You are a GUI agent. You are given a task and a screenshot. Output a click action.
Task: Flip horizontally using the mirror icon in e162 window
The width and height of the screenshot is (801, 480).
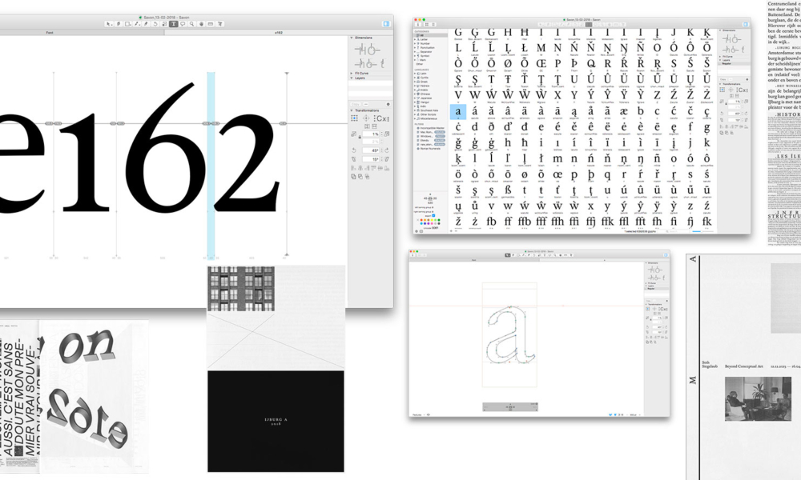pos(368,126)
